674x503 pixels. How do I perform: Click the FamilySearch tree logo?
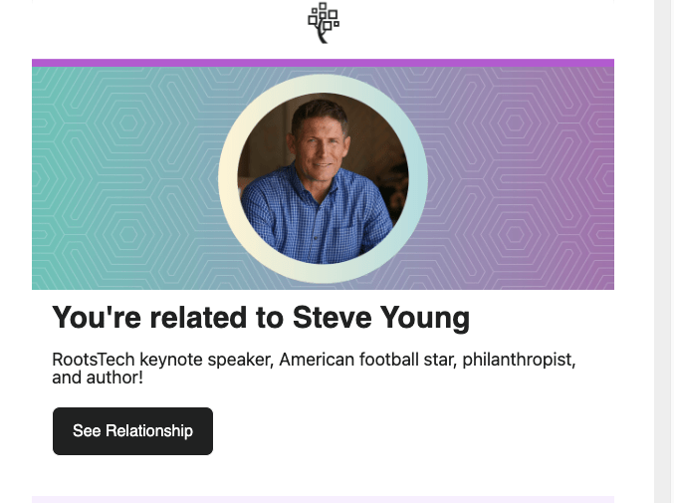tap(323, 23)
